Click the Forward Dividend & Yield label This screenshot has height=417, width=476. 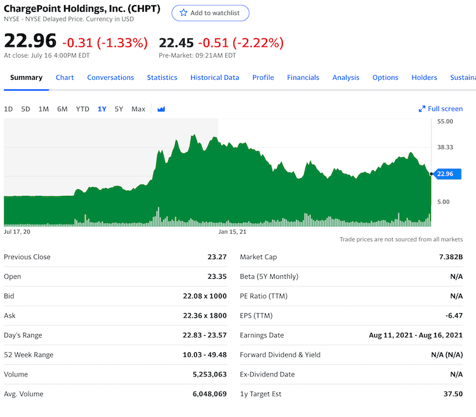(x=280, y=355)
